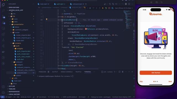Image resolution: width=177 pixels, height=99 pixels.
Task: Tap Skip in the iPhone simulator
Action: coord(141,81)
